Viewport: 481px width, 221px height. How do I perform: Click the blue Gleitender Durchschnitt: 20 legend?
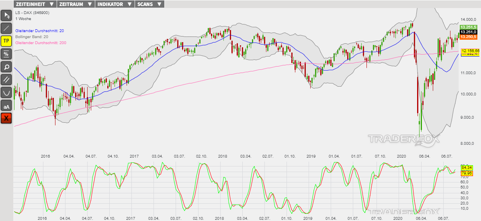(39, 30)
